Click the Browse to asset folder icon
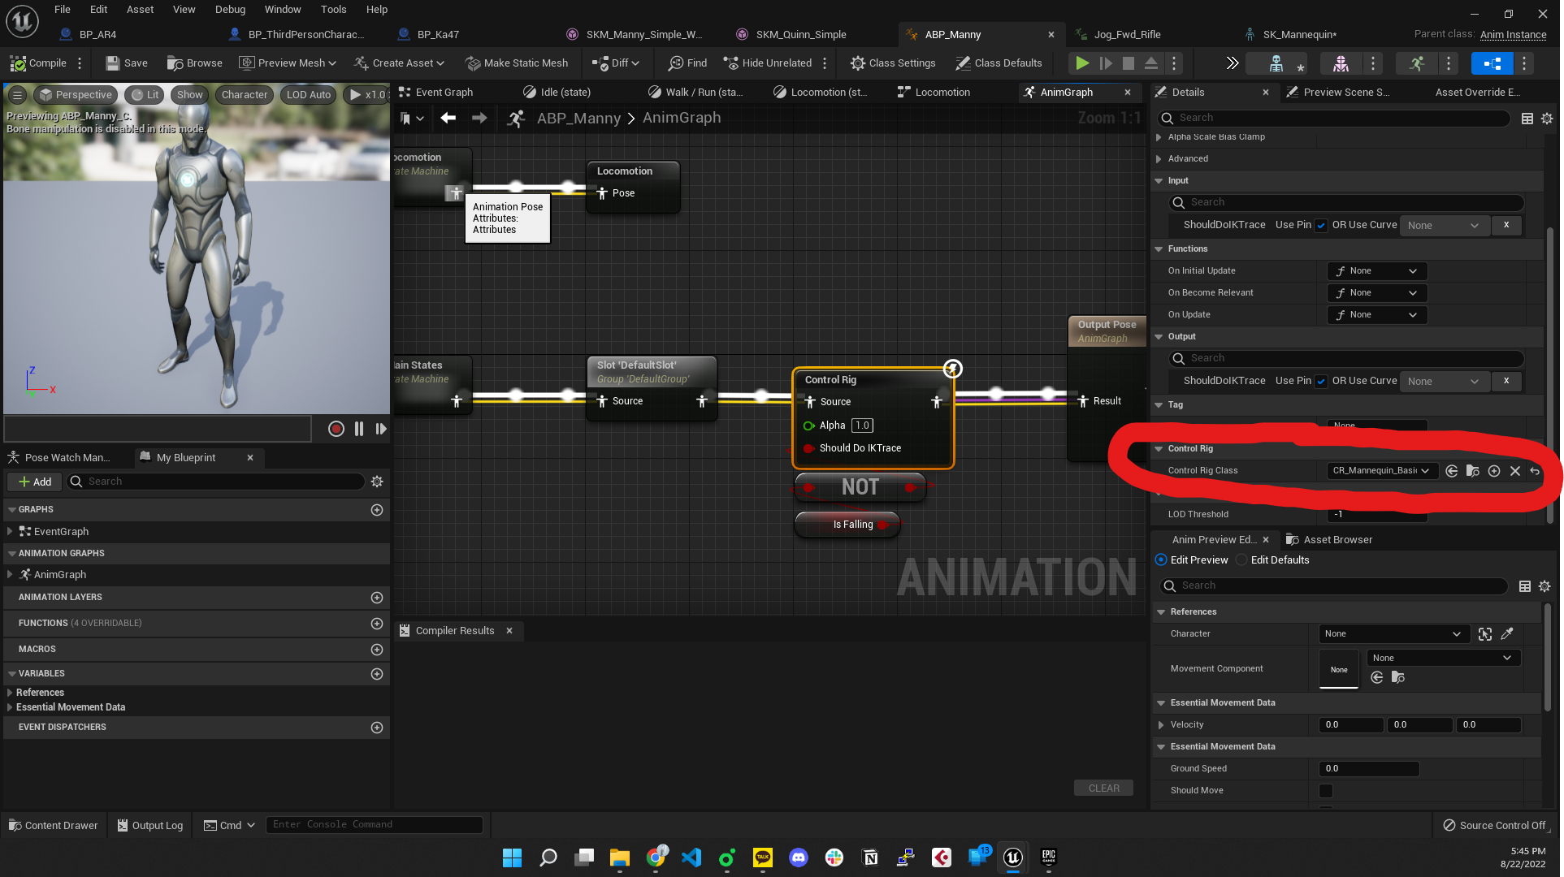Screen dimensions: 1564x877 1472,471
